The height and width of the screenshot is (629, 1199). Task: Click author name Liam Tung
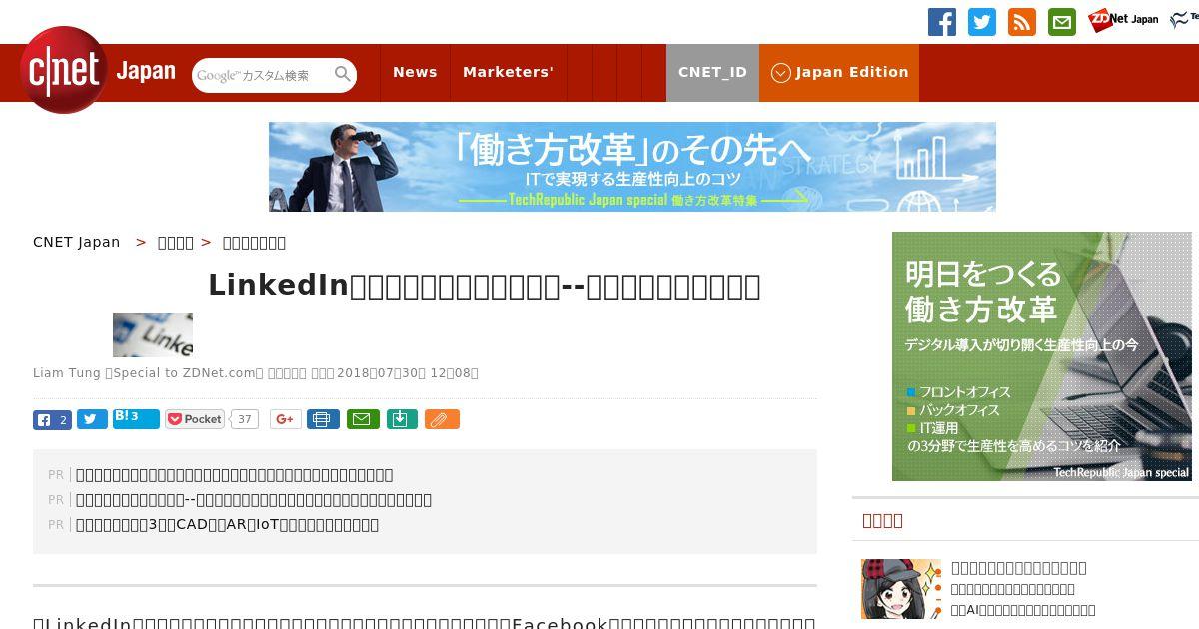point(67,373)
